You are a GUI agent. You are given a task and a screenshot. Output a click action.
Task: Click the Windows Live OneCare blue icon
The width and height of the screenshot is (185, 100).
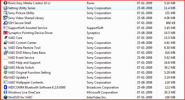coord(6,92)
